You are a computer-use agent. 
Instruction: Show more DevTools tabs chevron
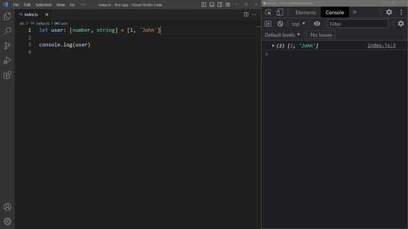pos(354,12)
